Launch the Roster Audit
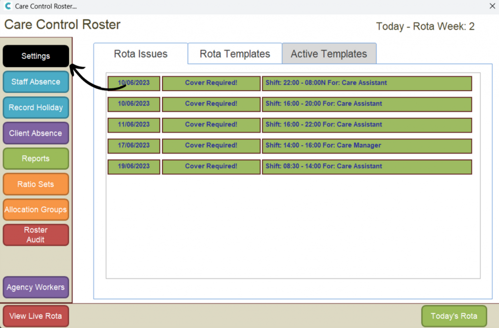 (36, 235)
